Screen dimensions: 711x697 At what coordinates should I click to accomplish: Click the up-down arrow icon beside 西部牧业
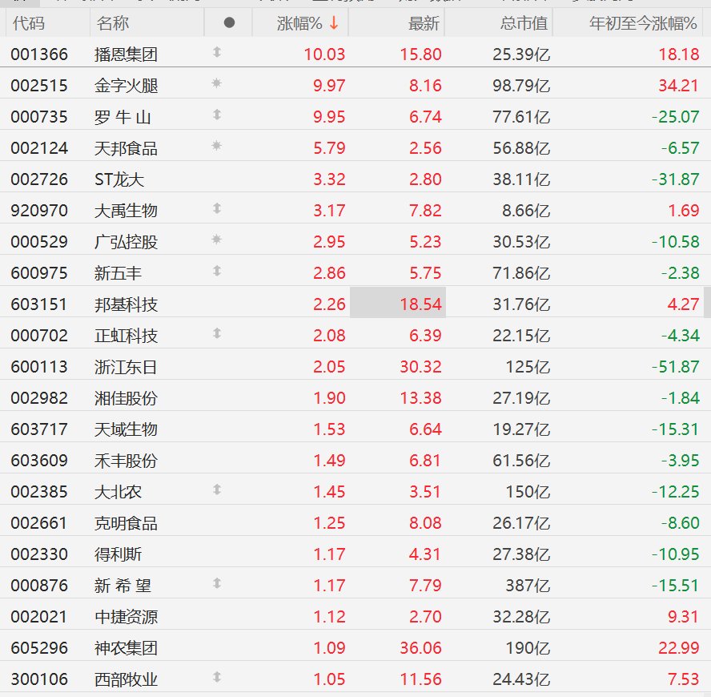(217, 677)
